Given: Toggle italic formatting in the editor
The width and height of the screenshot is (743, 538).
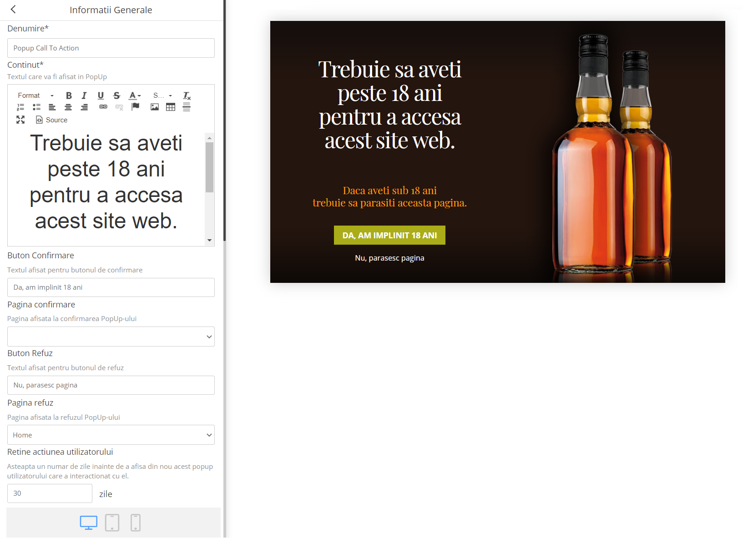Looking at the screenshot, I should click(x=84, y=96).
